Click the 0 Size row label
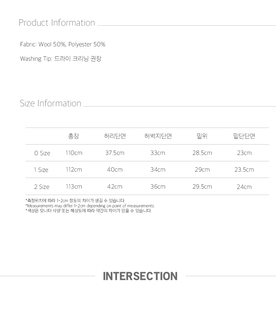This screenshot has height=311, width=276. click(42, 153)
